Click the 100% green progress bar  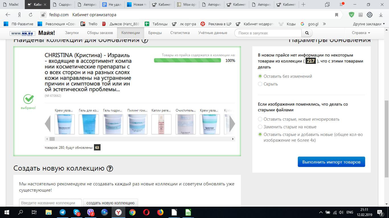(x=187, y=60)
